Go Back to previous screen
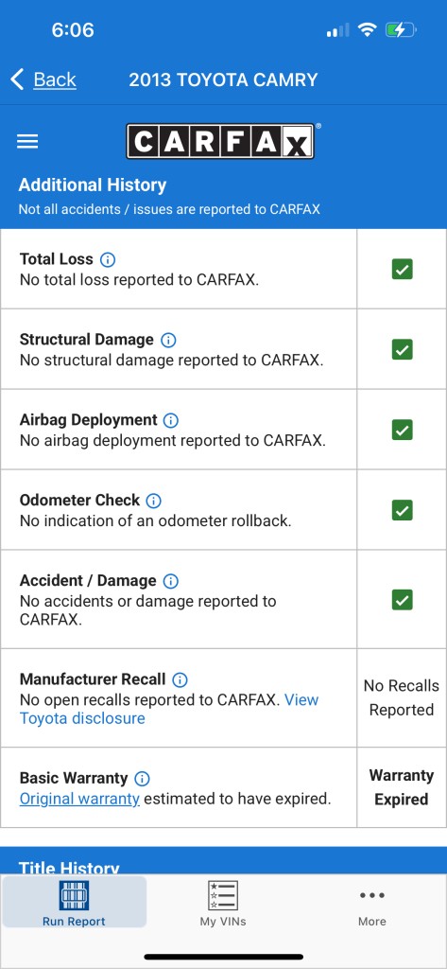The height and width of the screenshot is (969, 447). click(43, 79)
